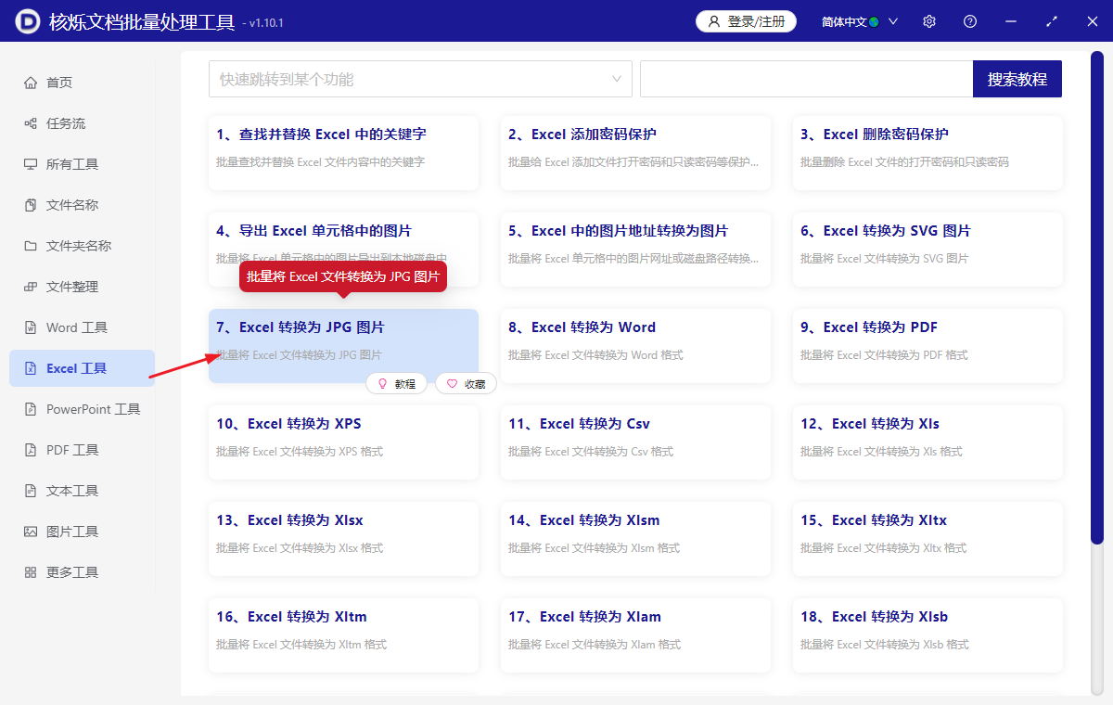Click the 更多工具 grid icon
Image resolution: width=1113 pixels, height=705 pixels.
point(31,572)
